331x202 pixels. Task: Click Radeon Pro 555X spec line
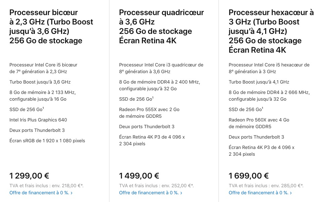point(149,113)
